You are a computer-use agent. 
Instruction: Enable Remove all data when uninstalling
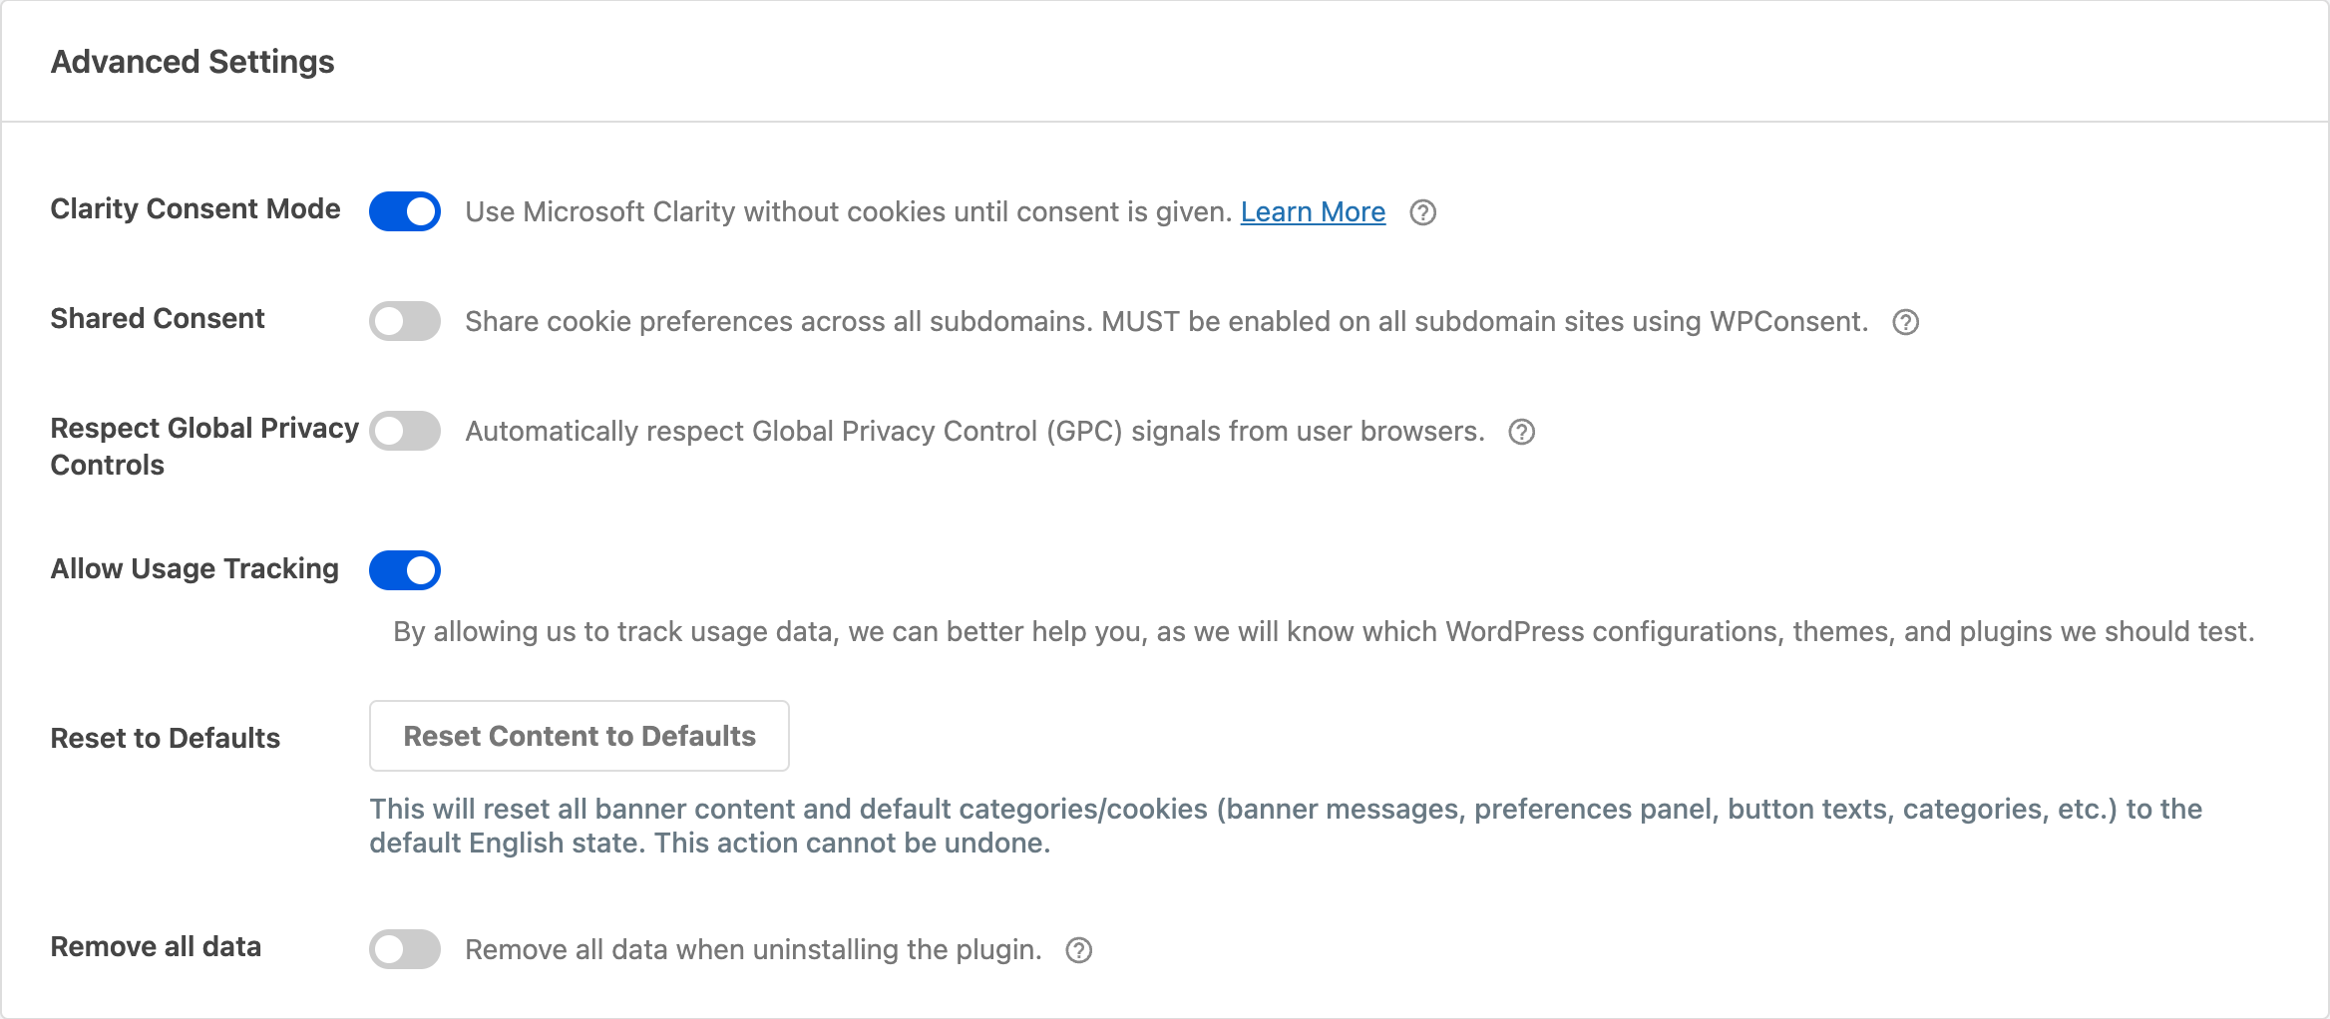[x=405, y=949]
